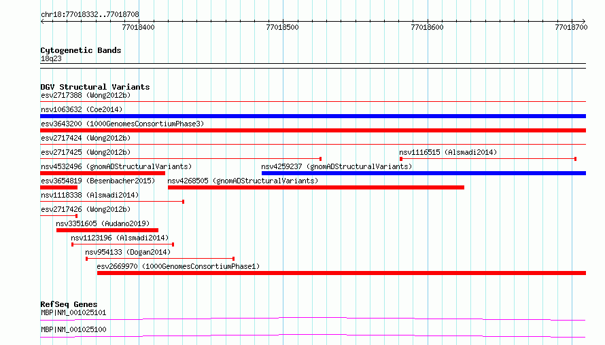Select the red esv3643200 variant bar

tap(313, 130)
